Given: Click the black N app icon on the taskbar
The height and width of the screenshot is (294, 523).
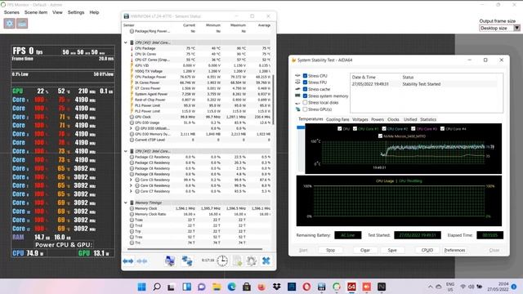Looking at the screenshot, I should tap(382, 287).
